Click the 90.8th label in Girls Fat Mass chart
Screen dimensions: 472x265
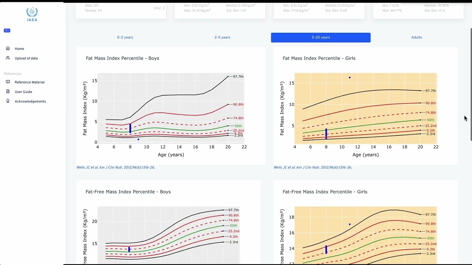(431, 103)
